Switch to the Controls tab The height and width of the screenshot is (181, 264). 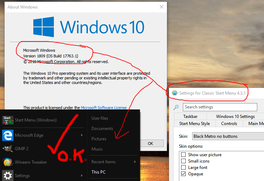point(229,124)
